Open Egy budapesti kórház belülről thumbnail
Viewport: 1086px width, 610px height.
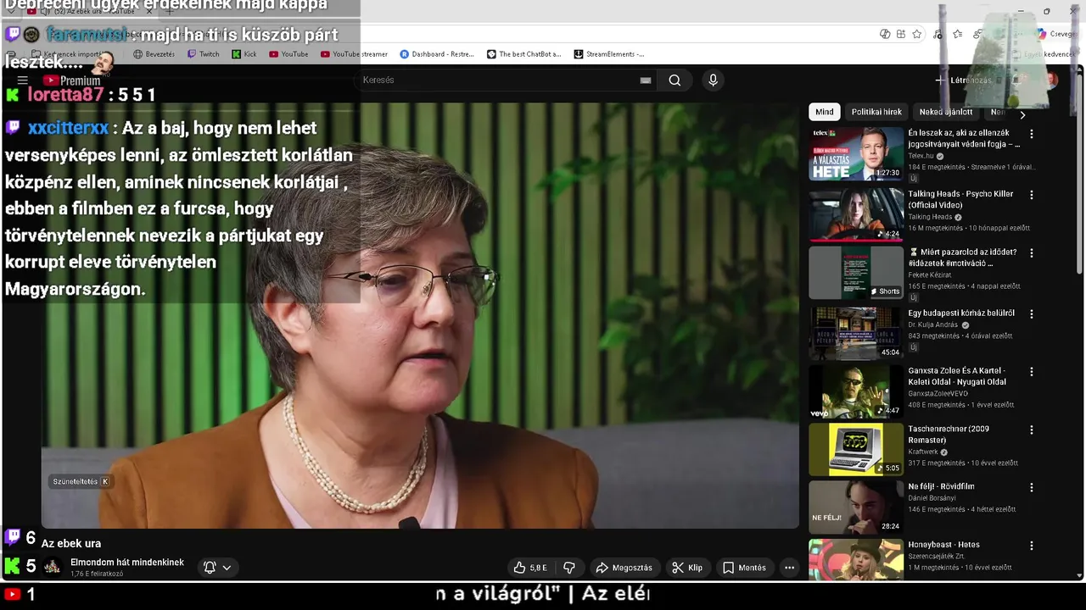(855, 333)
